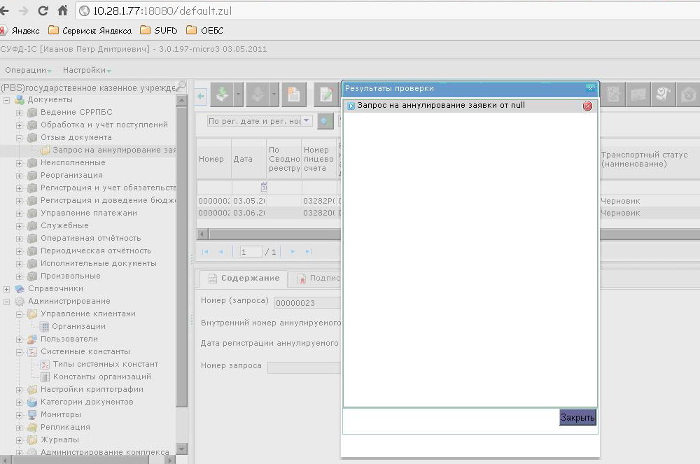Click the Категории документов icon
The height and width of the screenshot is (464, 700).
pyautogui.click(x=31, y=402)
